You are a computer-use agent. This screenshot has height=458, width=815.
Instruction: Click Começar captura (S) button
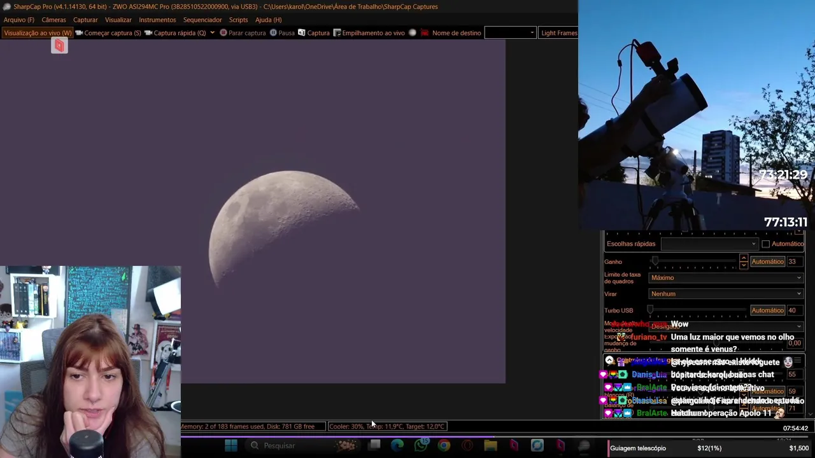tap(108, 32)
